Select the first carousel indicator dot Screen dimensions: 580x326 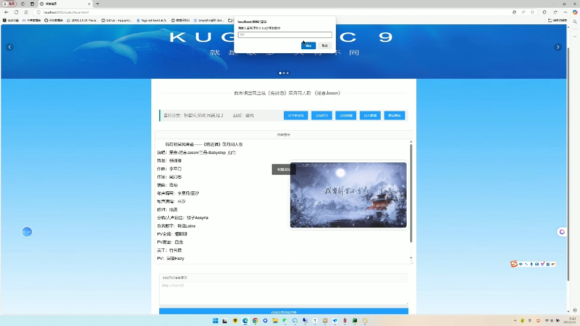(x=280, y=73)
